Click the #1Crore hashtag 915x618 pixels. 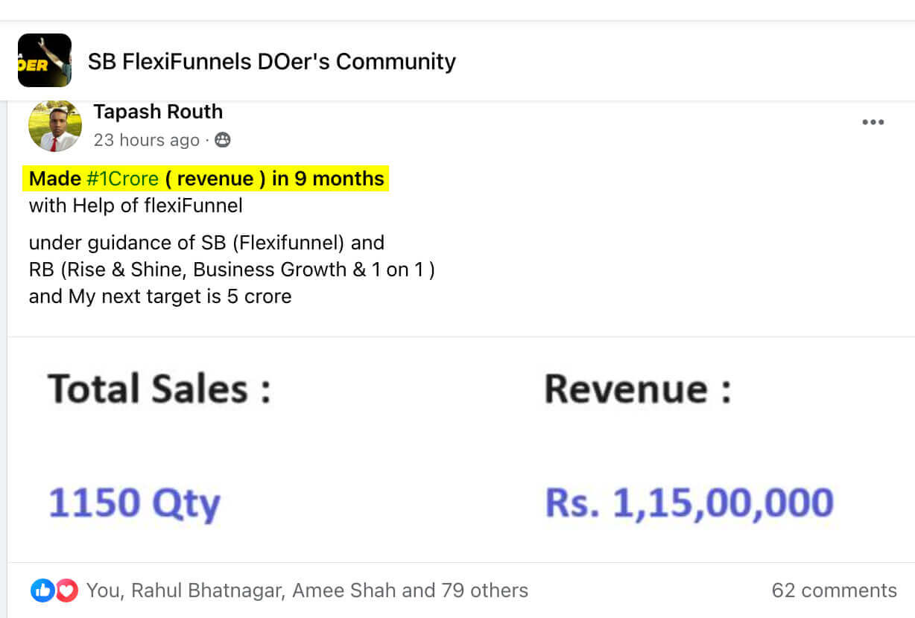[x=122, y=179]
